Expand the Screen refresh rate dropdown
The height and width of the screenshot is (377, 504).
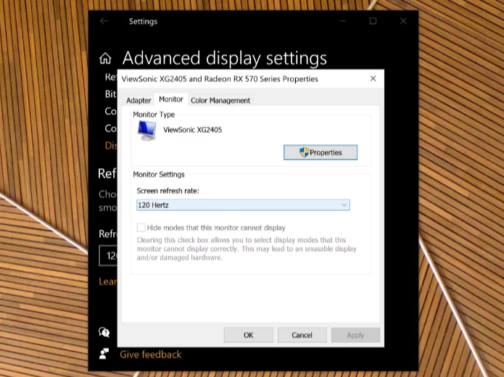coord(243,205)
